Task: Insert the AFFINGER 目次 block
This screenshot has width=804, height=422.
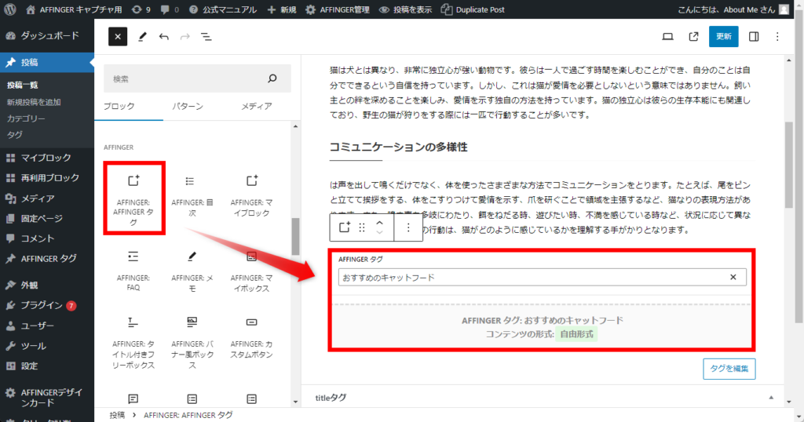Action: (192, 196)
